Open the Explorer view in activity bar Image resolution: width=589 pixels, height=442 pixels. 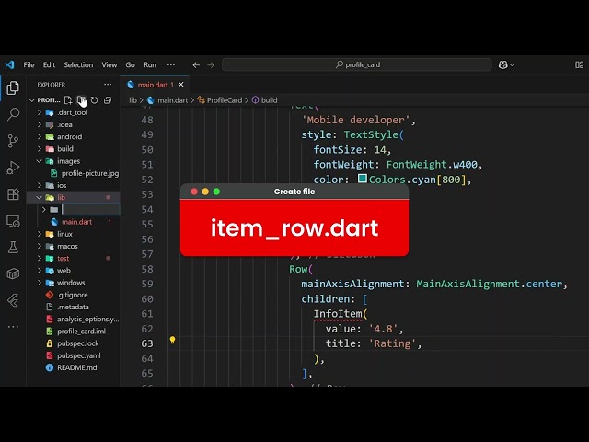(x=13, y=88)
